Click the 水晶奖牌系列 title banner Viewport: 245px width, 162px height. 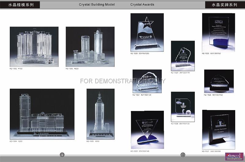(225, 5)
